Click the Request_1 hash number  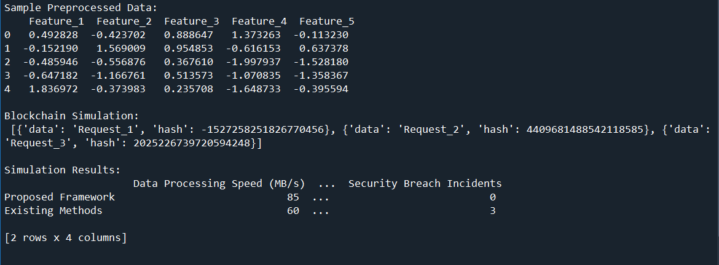click(x=263, y=130)
